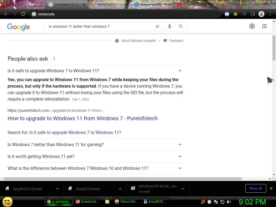Viewport: 276px width, 207px height.
Task: Toggle the side panel icon in toolbar
Action: pyautogui.click(x=253, y=14)
